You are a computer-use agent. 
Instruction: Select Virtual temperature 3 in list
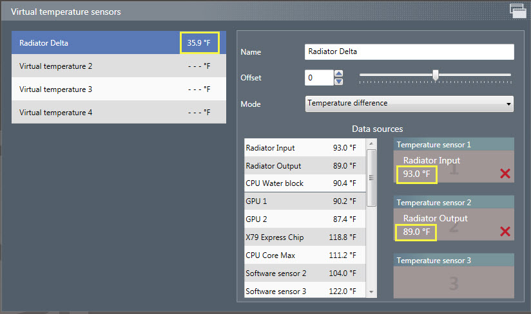(97, 89)
